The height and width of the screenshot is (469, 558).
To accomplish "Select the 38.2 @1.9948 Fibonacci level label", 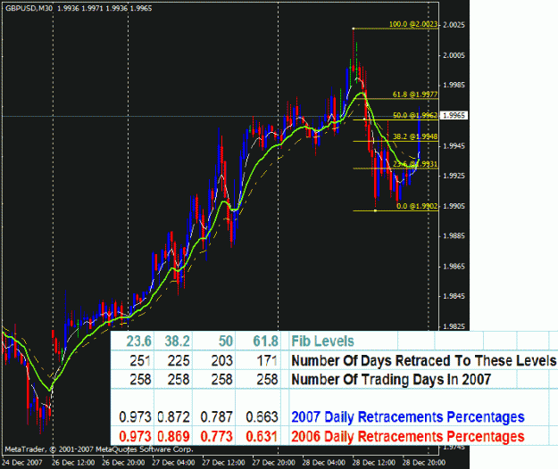I will 415,136.
